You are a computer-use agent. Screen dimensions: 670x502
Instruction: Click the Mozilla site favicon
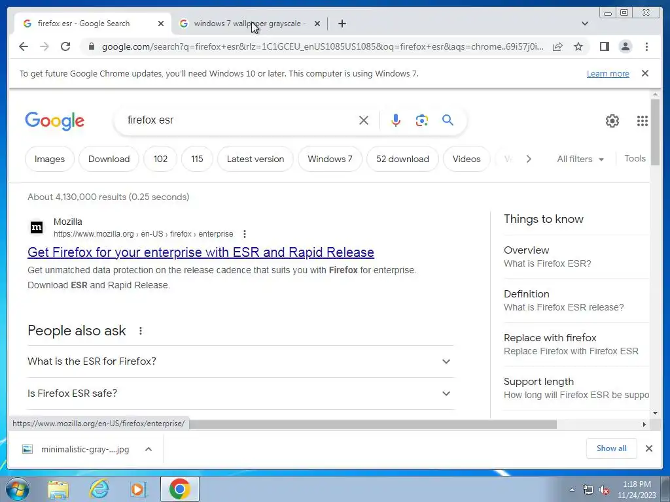[37, 227]
